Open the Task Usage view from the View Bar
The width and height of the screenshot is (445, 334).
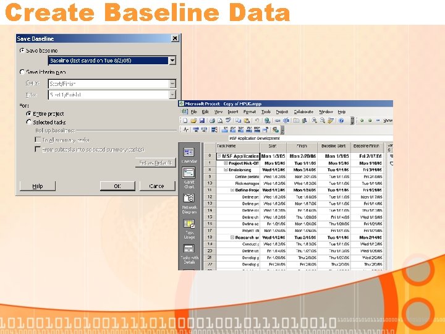click(189, 229)
